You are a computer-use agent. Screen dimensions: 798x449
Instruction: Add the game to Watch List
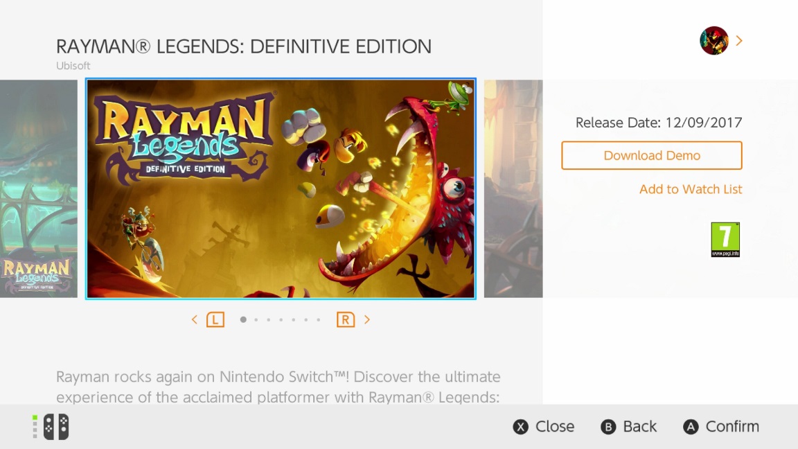click(x=690, y=189)
